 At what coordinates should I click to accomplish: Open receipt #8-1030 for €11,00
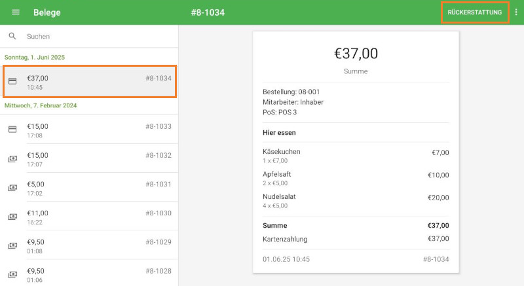coord(90,217)
